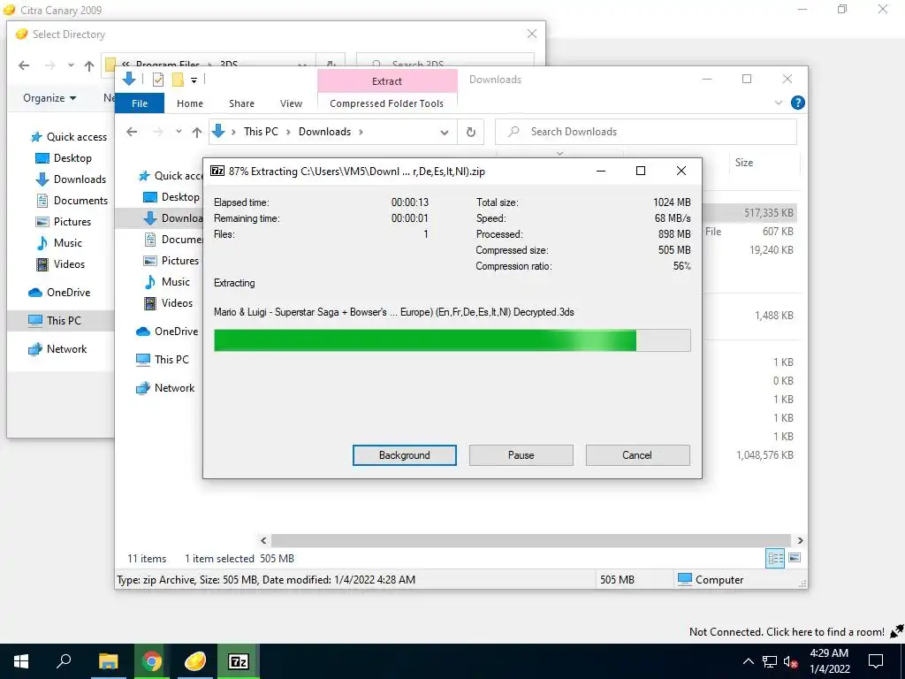Image resolution: width=905 pixels, height=679 pixels.
Task: Select OneDrive in the Downloads window sidebar
Action: click(167, 331)
